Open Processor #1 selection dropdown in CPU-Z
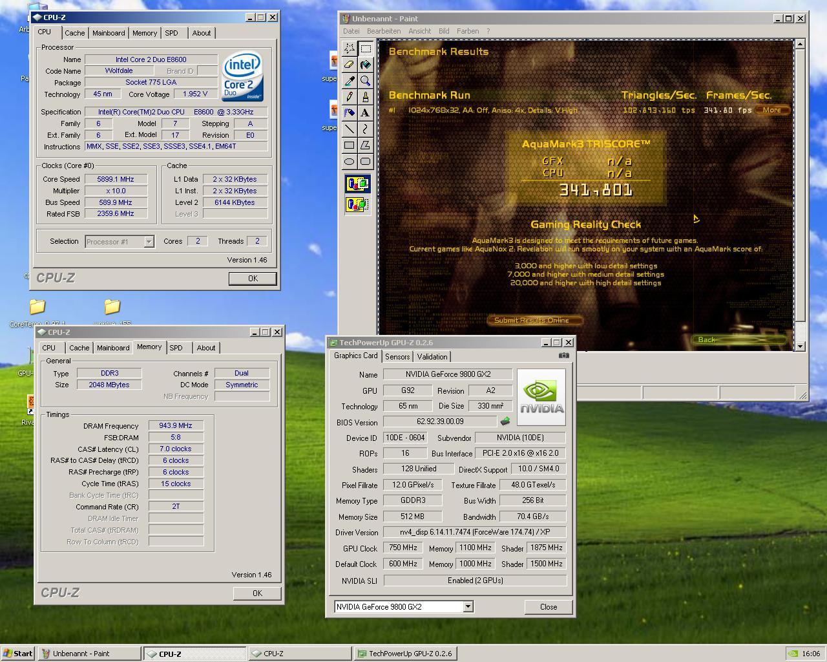Image resolution: width=827 pixels, height=662 pixels. click(x=149, y=242)
